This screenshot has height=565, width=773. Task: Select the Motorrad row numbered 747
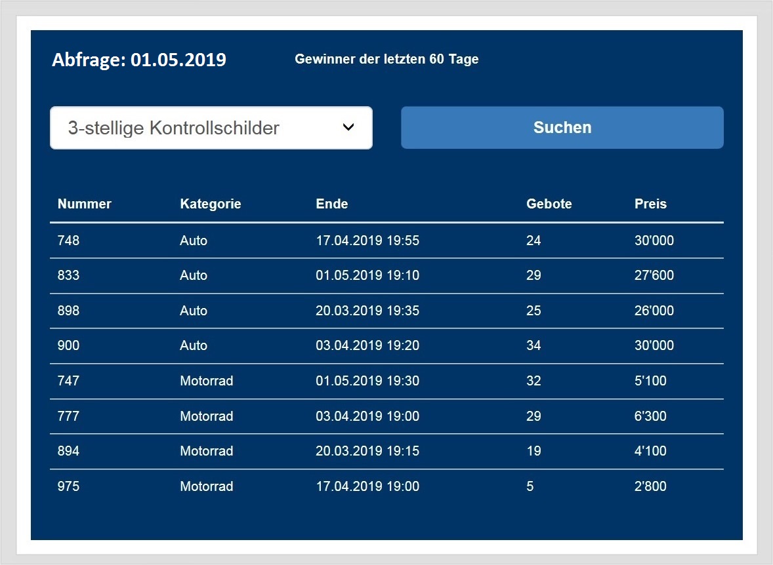tap(386, 381)
